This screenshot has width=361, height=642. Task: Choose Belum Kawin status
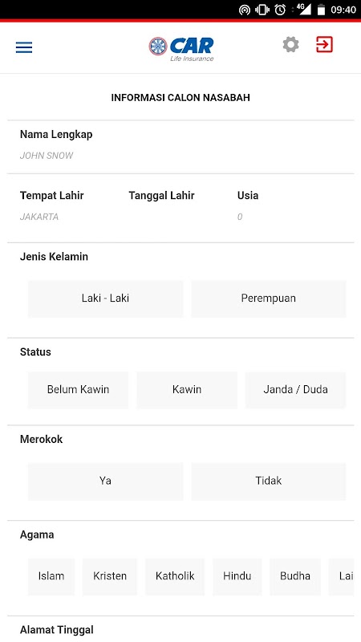pos(78,390)
